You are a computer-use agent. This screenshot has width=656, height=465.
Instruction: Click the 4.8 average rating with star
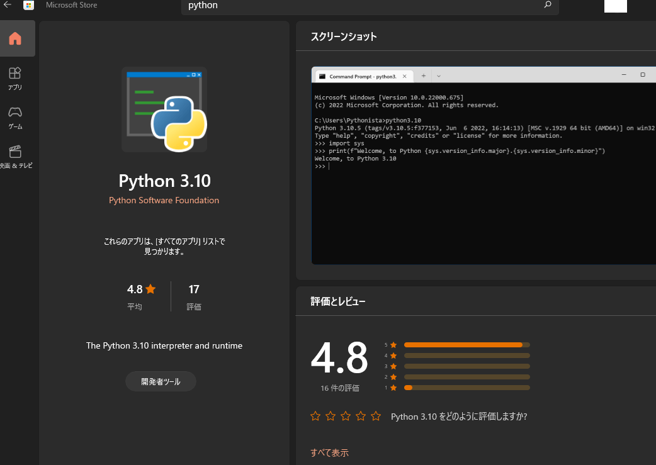(x=142, y=289)
